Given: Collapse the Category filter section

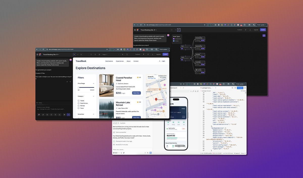Looking at the screenshot, I should 93,96.
